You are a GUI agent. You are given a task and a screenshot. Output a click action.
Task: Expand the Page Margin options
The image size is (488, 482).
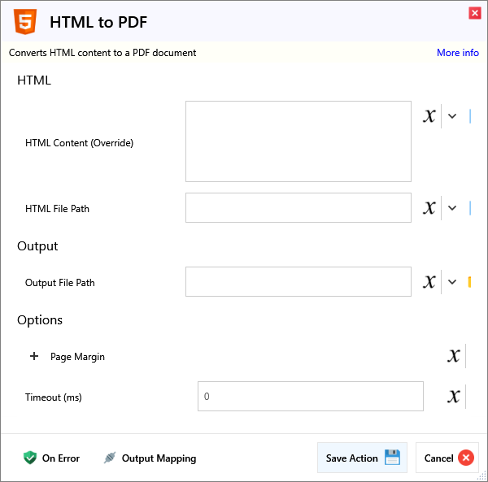(x=34, y=356)
